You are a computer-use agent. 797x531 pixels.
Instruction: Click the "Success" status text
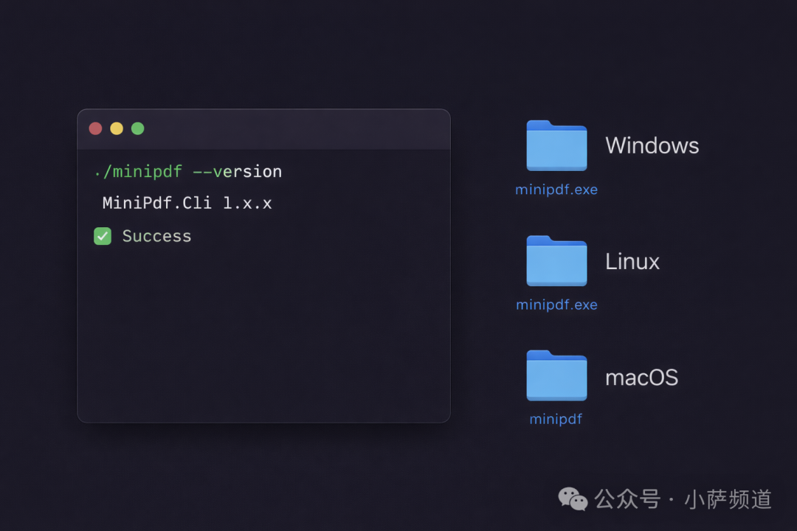(x=156, y=236)
